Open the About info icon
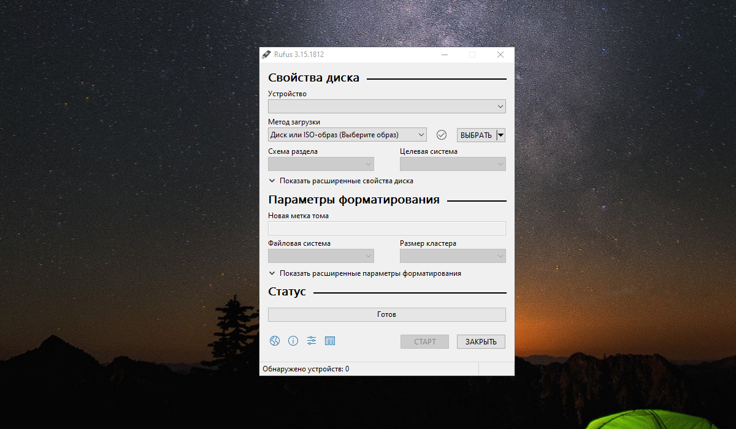Viewport: 736px width, 429px height. click(293, 341)
